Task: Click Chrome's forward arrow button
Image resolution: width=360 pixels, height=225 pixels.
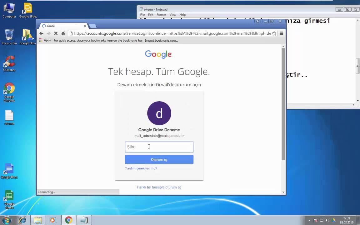Action: coord(48,33)
